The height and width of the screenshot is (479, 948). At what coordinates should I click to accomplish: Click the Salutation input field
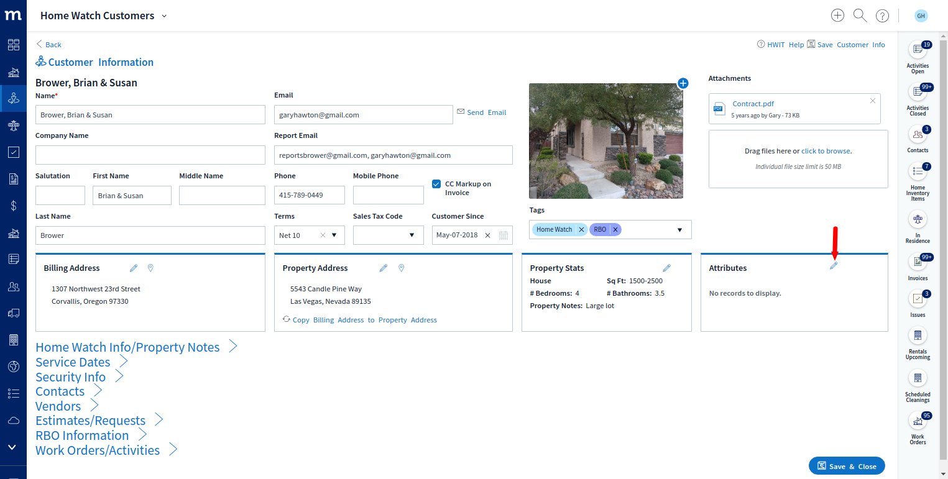click(60, 195)
